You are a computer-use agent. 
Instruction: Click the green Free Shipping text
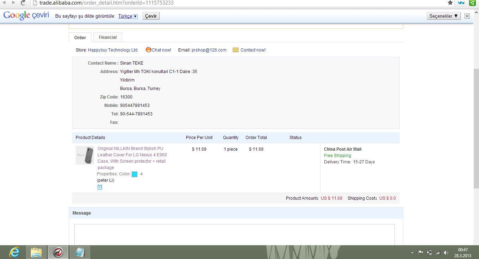tap(337, 156)
